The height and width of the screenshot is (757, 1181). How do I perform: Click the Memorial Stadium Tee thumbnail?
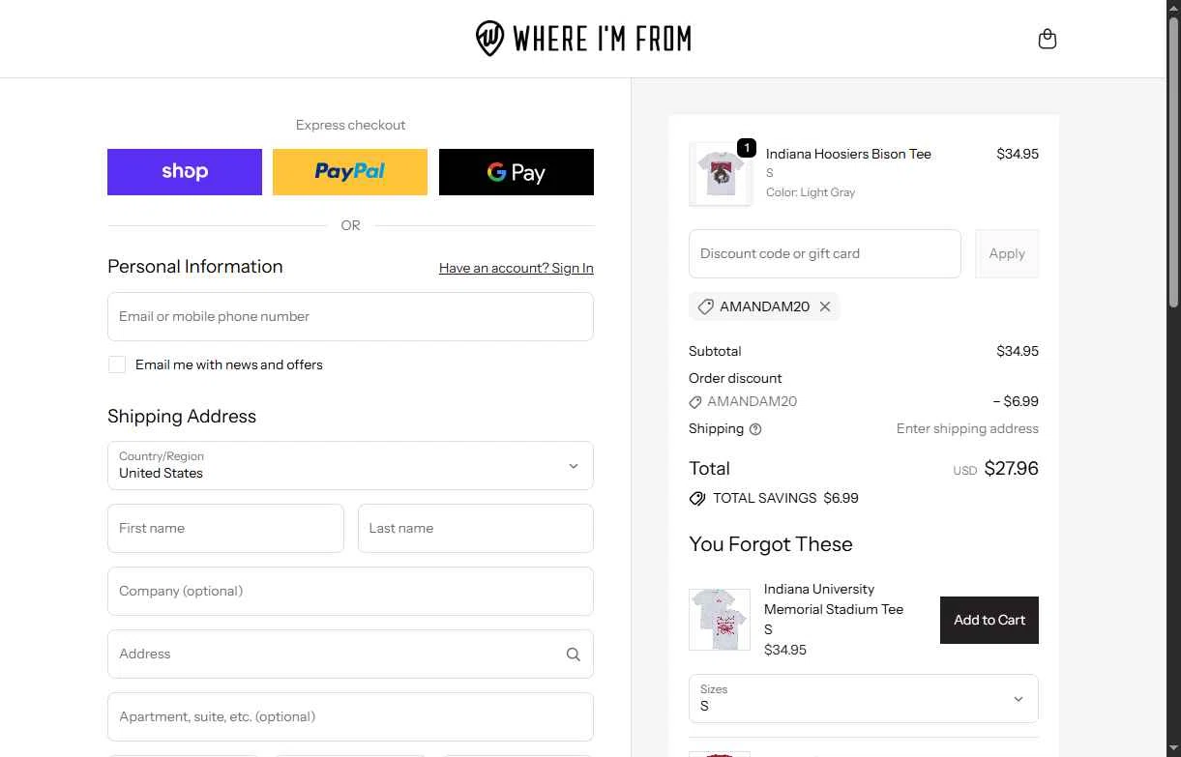coord(720,620)
